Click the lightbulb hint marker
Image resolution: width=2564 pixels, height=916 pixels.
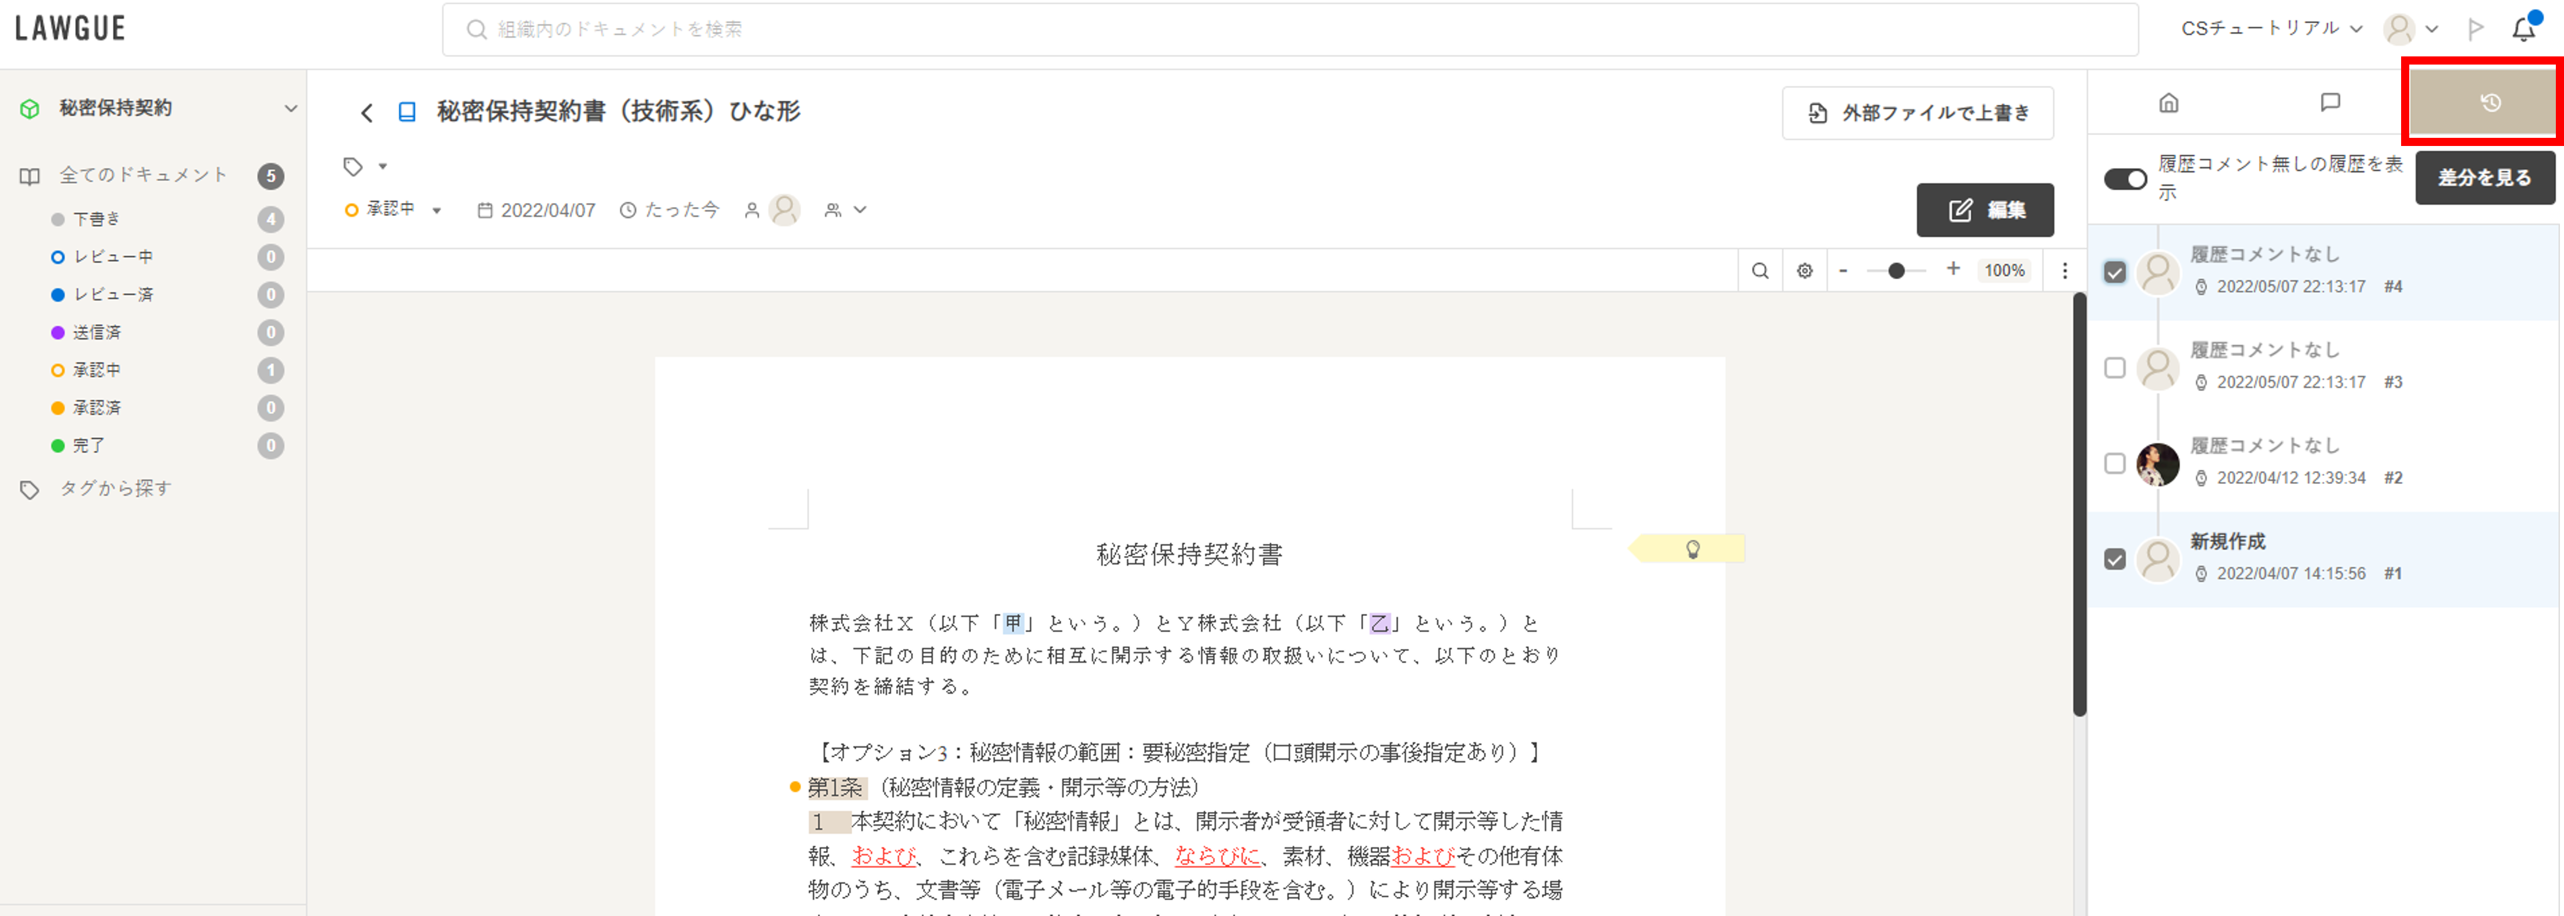pyautogui.click(x=1692, y=549)
